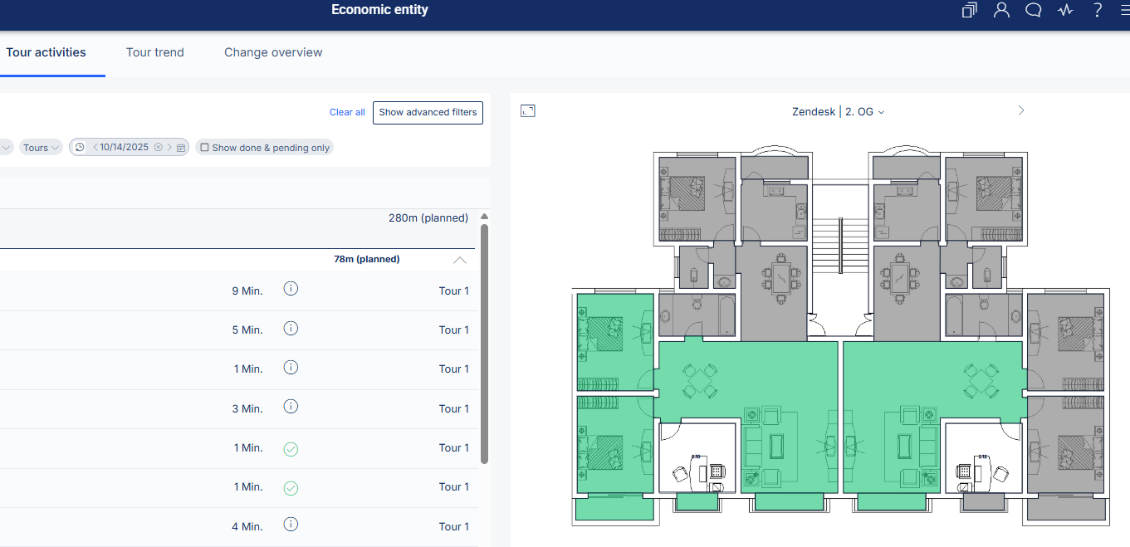Open the user profile icon
Viewport: 1130px width, 547px height.
tap(1001, 11)
